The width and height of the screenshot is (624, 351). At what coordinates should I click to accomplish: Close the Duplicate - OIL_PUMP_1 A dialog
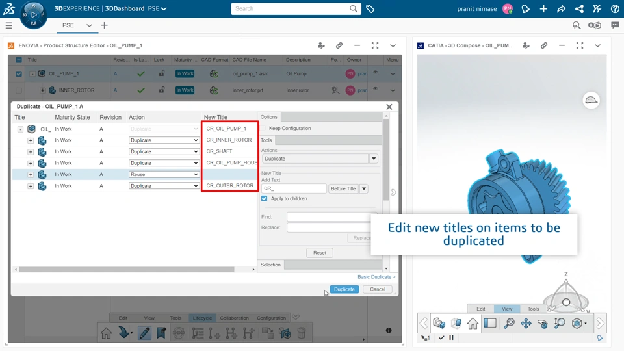[389, 107]
